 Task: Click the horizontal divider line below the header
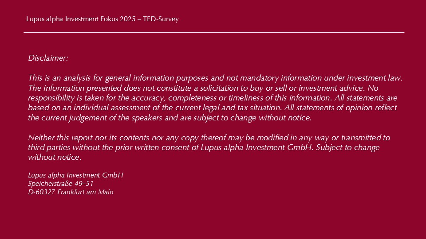(214, 32)
